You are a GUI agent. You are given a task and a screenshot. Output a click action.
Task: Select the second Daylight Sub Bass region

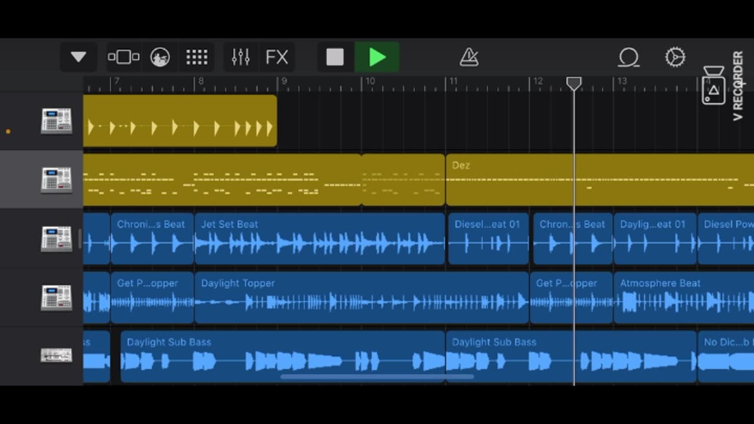pyautogui.click(x=571, y=356)
